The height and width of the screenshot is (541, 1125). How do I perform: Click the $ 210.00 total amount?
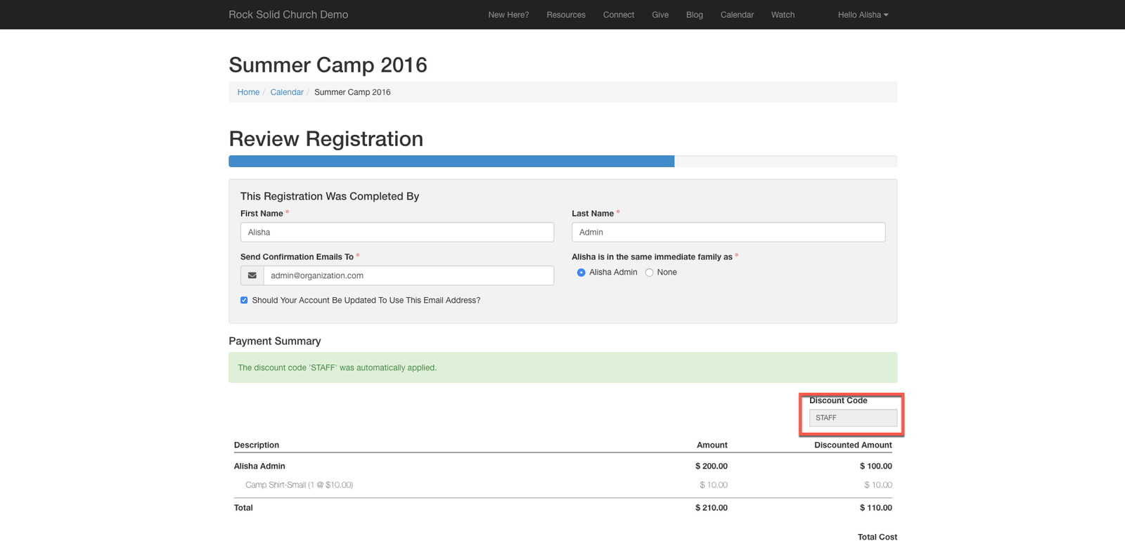click(712, 507)
